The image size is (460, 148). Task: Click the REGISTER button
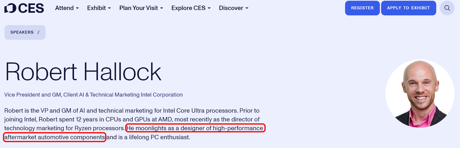click(362, 8)
